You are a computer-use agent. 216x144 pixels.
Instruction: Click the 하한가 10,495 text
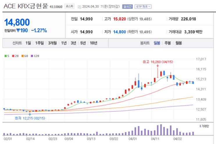coord(140,32)
